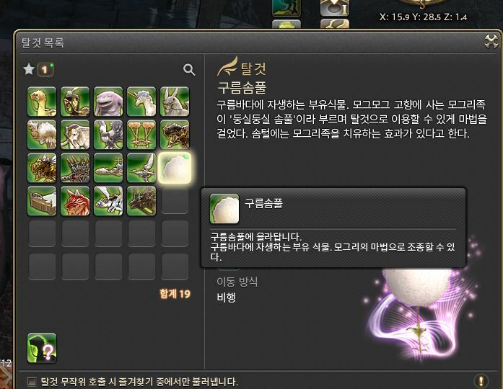Screen dimensions: 503x389
Task: Select the white winged dragon mount icon
Action: pyautogui.click(x=108, y=201)
